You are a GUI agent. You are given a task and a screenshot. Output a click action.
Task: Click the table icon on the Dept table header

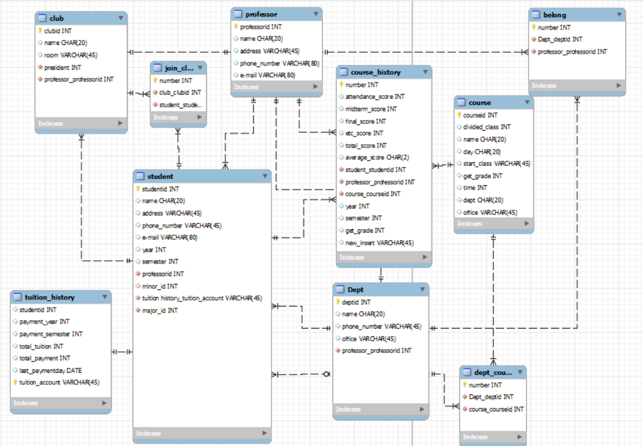coord(341,290)
